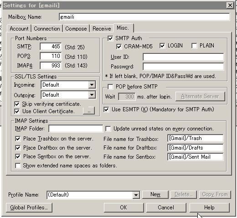237x218 pixels.
Task: Disable the CRAM-MD5 checkbox
Action: coord(119,47)
